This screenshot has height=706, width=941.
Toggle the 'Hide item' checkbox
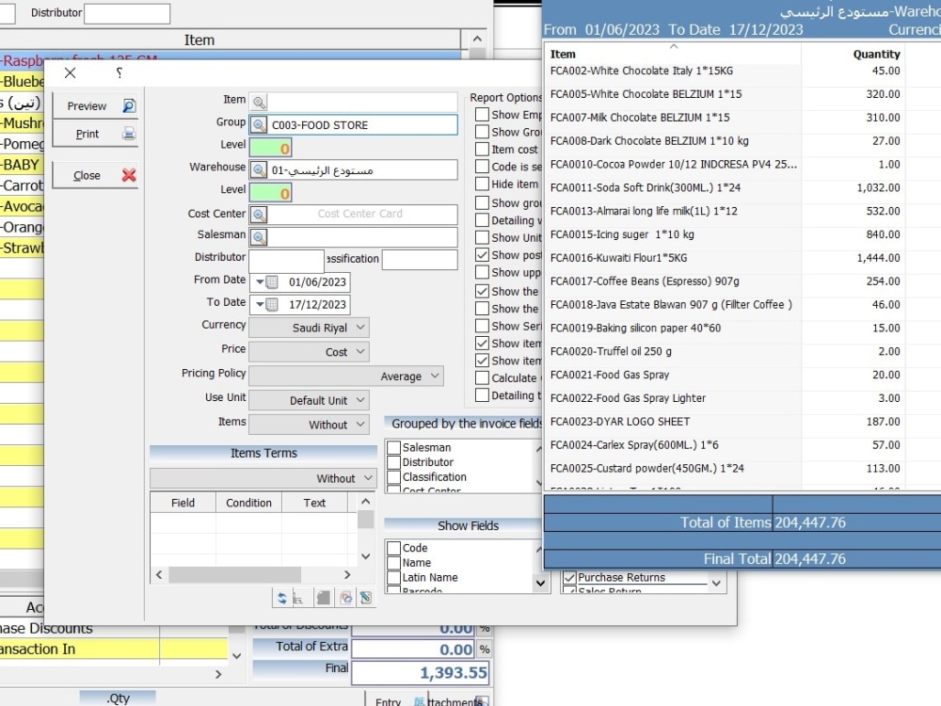click(482, 184)
